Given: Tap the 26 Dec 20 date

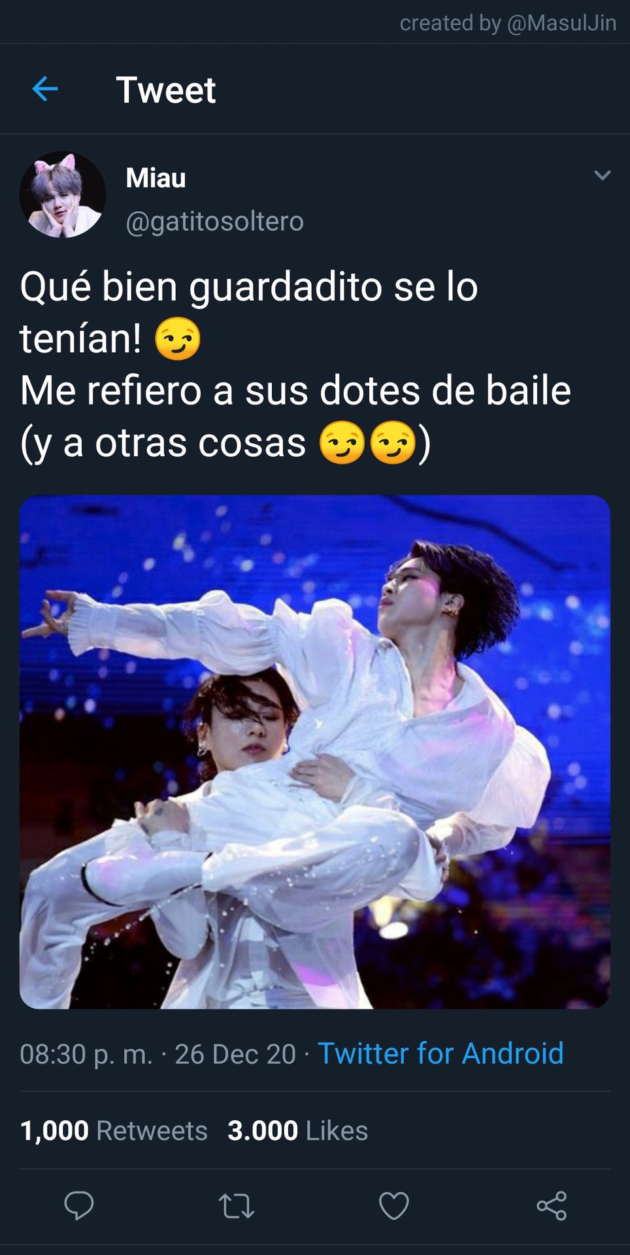Looking at the screenshot, I should pos(235,1054).
